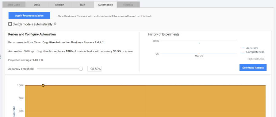Viewport: 276px width, 117px height.
Task: Click the 100% label on the orange chart axis
Action: [20, 85]
